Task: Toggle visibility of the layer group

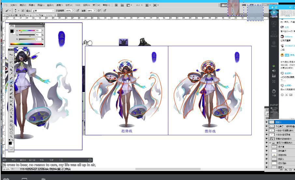Action: coord(266,143)
